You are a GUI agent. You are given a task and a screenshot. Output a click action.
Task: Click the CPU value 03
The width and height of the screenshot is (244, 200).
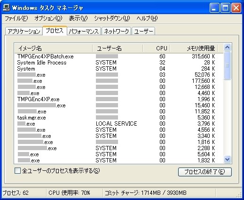click(162, 75)
